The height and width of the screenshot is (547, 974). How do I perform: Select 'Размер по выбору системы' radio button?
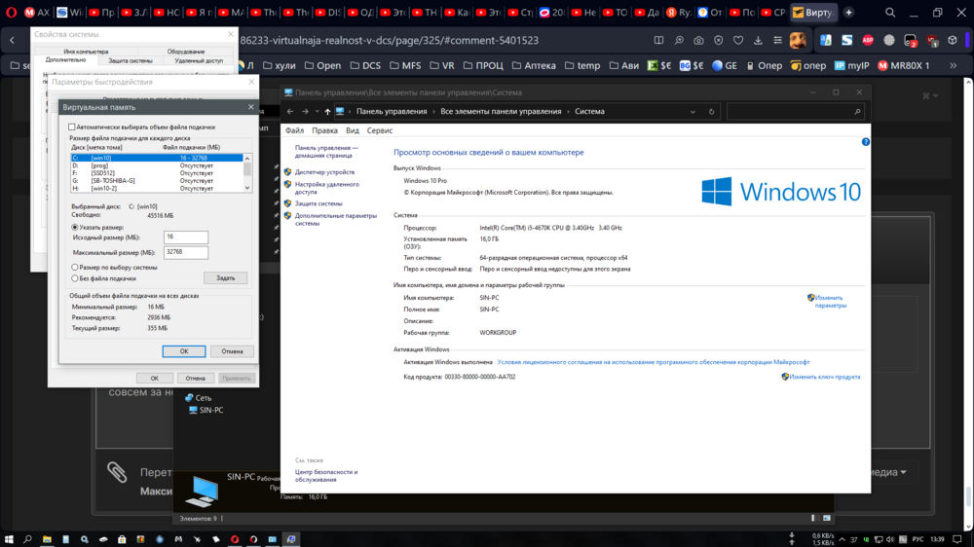click(75, 267)
